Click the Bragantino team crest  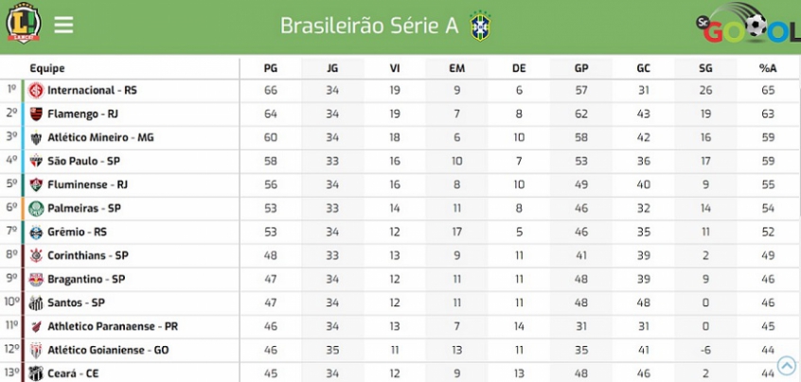(x=36, y=279)
